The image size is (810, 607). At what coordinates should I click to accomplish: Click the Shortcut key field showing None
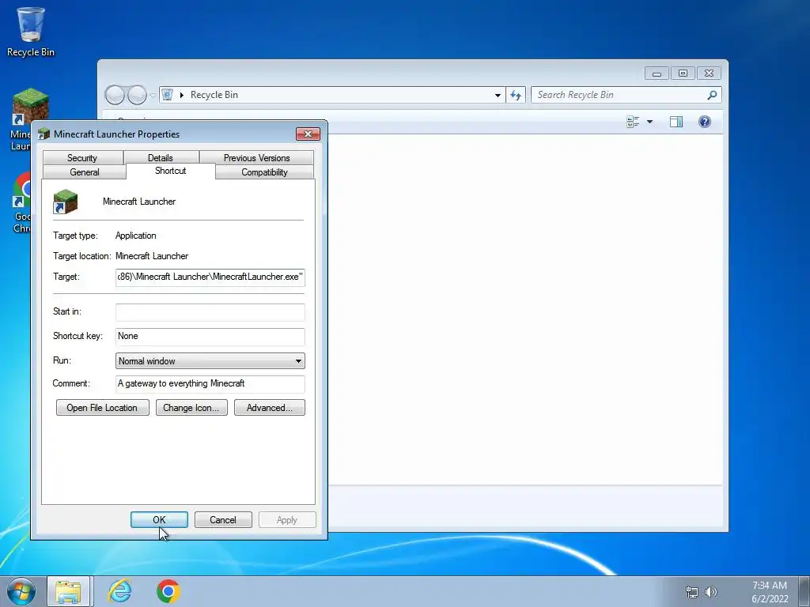click(210, 337)
